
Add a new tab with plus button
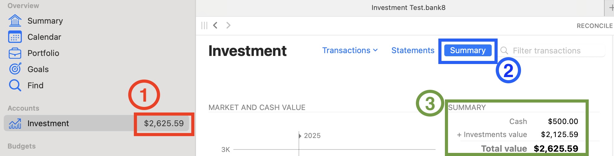611,8
